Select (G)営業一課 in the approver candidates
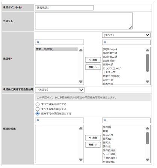The width and height of the screenshot is (157, 168). pyautogui.click(x=110, y=53)
